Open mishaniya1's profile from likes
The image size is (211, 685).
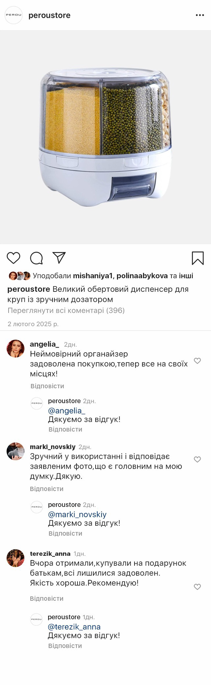click(93, 276)
